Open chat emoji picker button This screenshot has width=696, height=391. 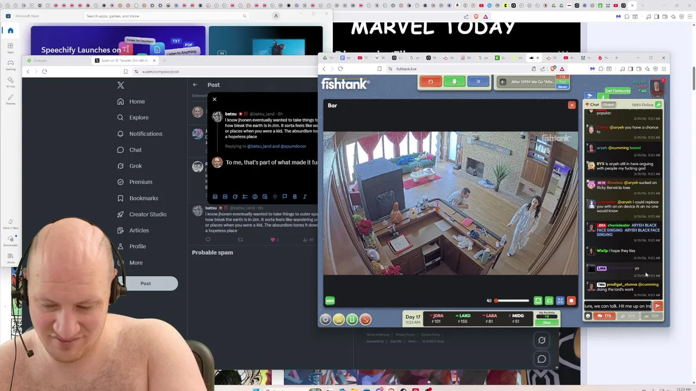(x=588, y=316)
